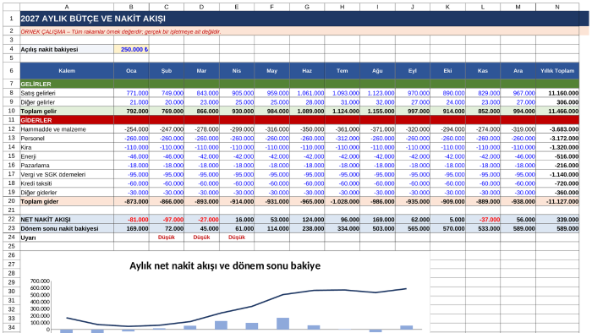This screenshot has height=333, width=592.
Task: Select 'Vergi ve SGK ödemeleri' row label
Action: pyautogui.click(x=67, y=174)
